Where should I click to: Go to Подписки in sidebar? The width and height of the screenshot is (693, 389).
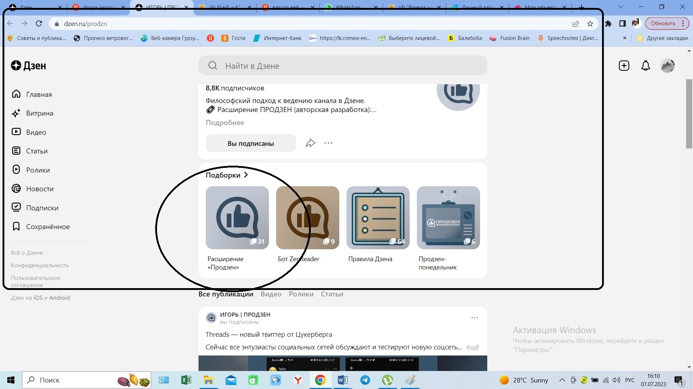pos(42,208)
